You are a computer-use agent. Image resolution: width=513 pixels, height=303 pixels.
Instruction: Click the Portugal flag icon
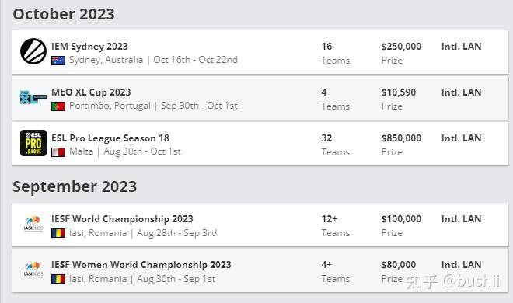(x=58, y=106)
